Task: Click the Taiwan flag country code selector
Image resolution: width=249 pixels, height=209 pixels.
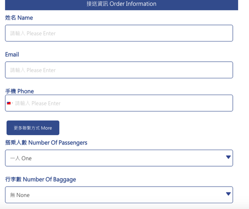Action: coord(9,103)
